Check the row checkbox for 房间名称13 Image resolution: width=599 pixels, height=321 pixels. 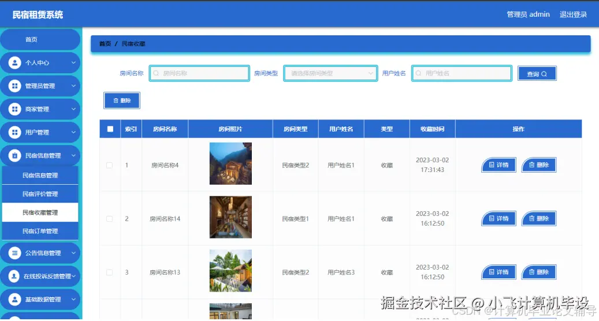[x=110, y=273]
